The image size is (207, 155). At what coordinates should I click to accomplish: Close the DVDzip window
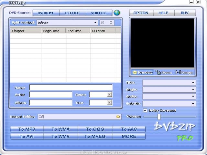pos(198,2)
